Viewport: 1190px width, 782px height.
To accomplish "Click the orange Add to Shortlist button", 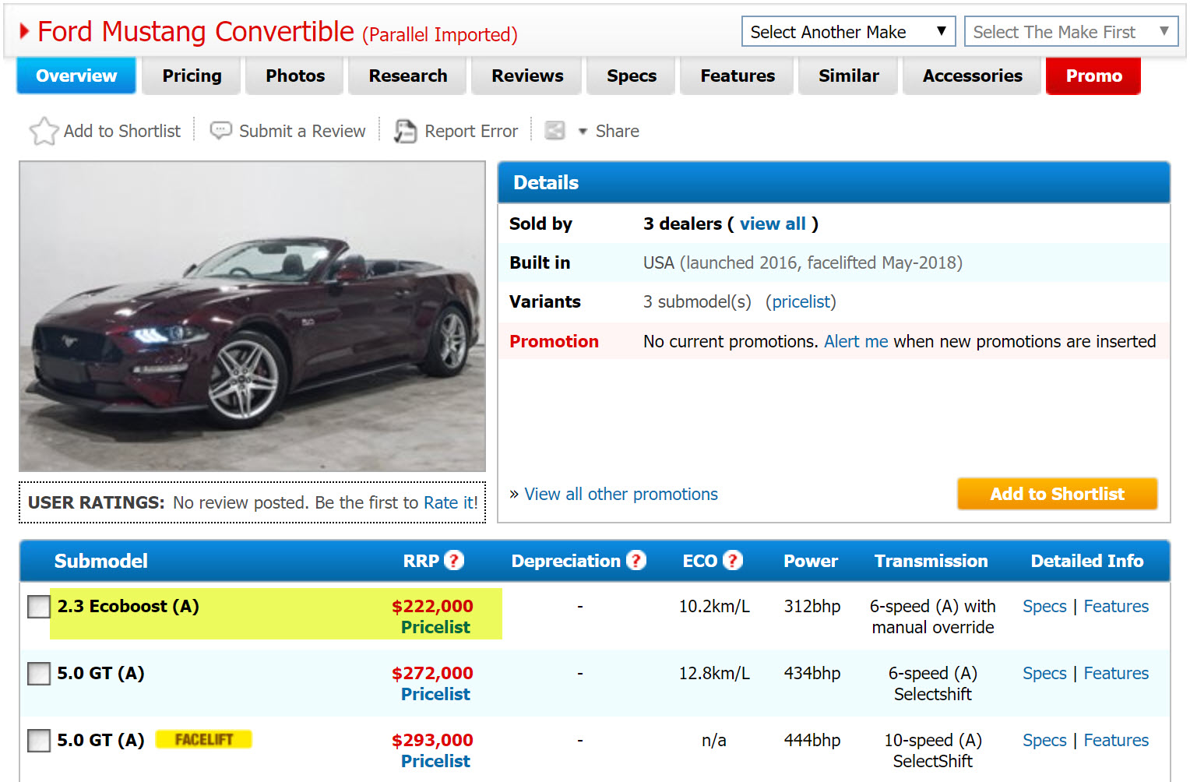I will click(1057, 494).
